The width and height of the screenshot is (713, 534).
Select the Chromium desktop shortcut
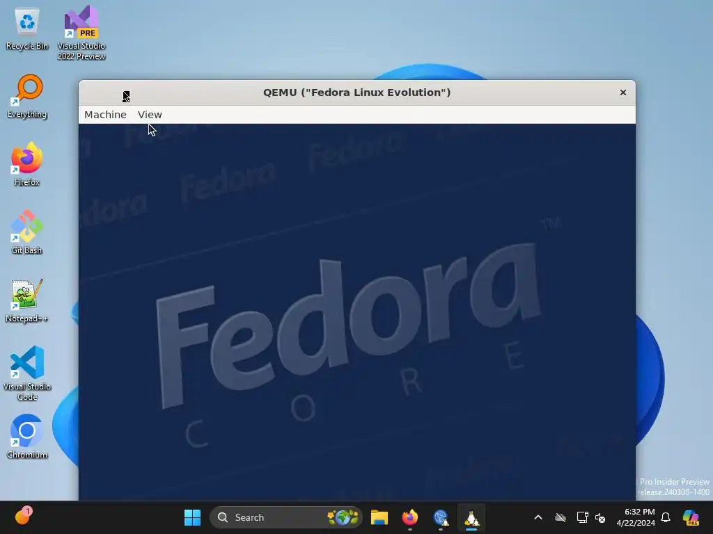point(27,437)
